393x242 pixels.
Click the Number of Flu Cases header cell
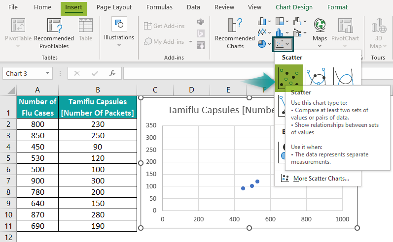click(37, 107)
